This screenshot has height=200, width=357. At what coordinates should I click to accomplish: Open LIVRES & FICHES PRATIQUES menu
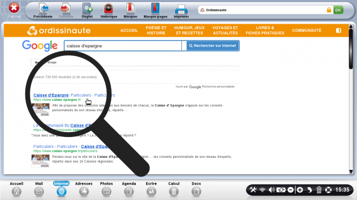point(265,31)
